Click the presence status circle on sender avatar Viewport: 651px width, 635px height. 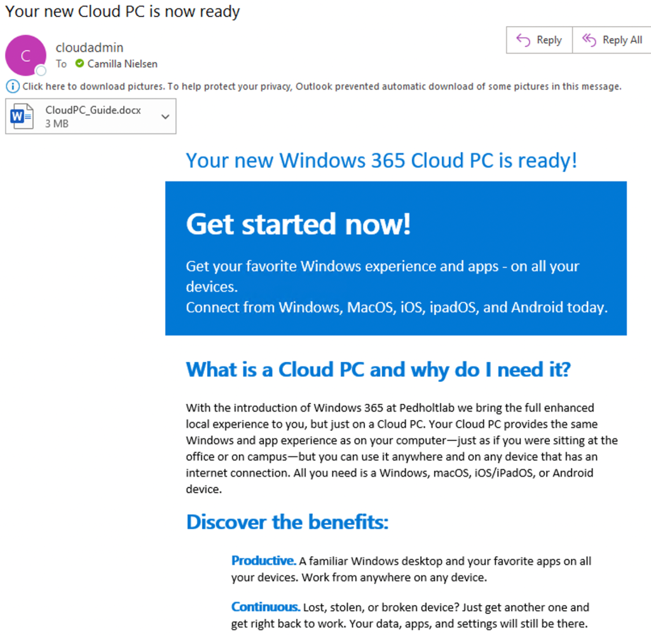(41, 71)
